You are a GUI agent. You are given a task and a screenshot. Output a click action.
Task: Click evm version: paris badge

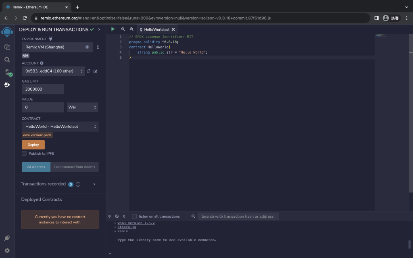click(37, 135)
